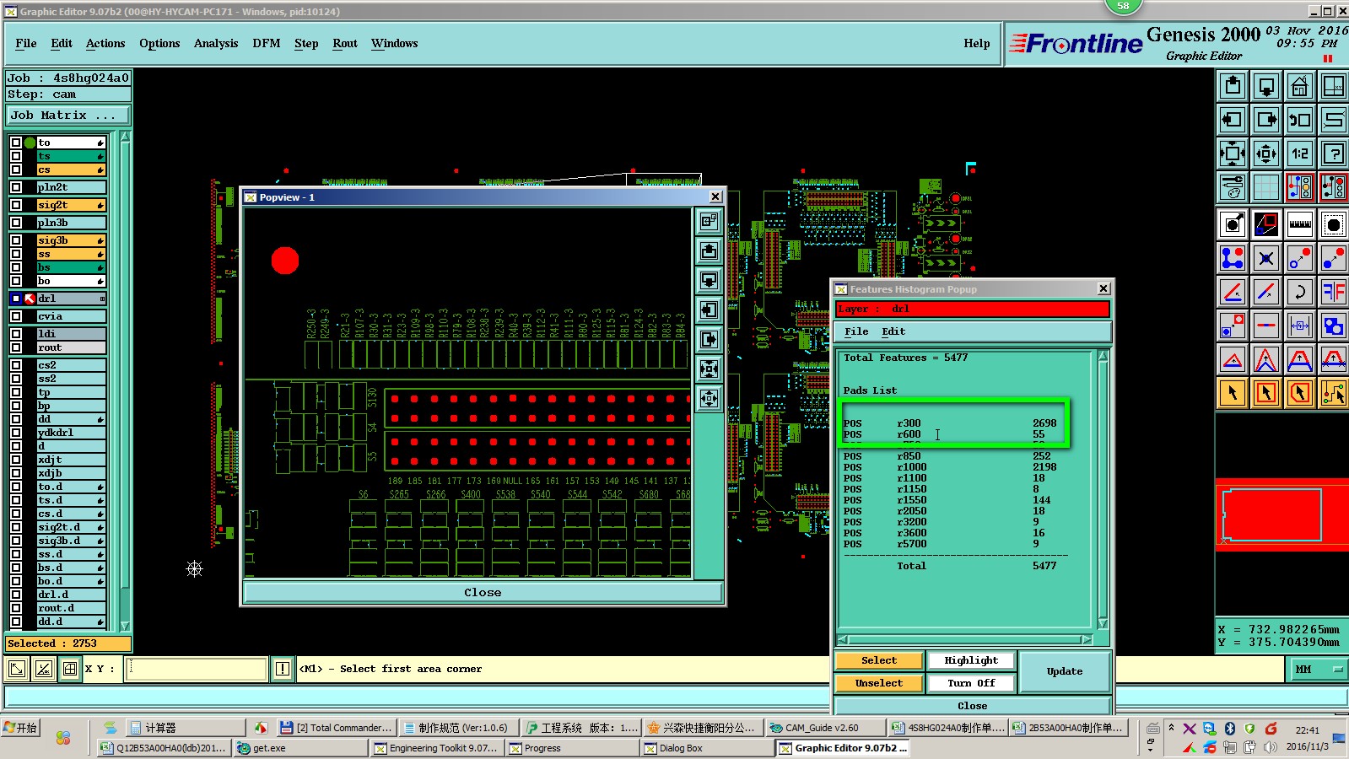Click the question mark help icon
1349x759 pixels.
pos(1334,153)
